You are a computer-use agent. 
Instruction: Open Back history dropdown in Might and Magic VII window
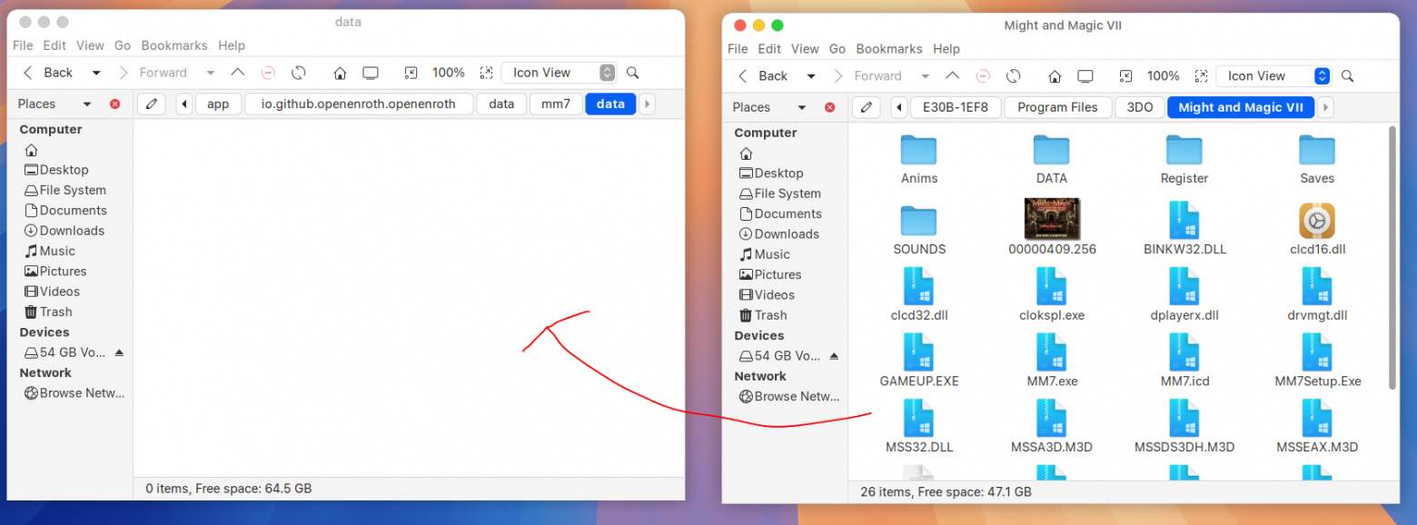(x=811, y=76)
